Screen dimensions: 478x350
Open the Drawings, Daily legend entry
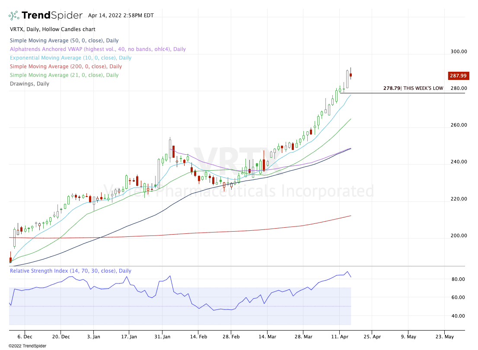tap(29, 84)
